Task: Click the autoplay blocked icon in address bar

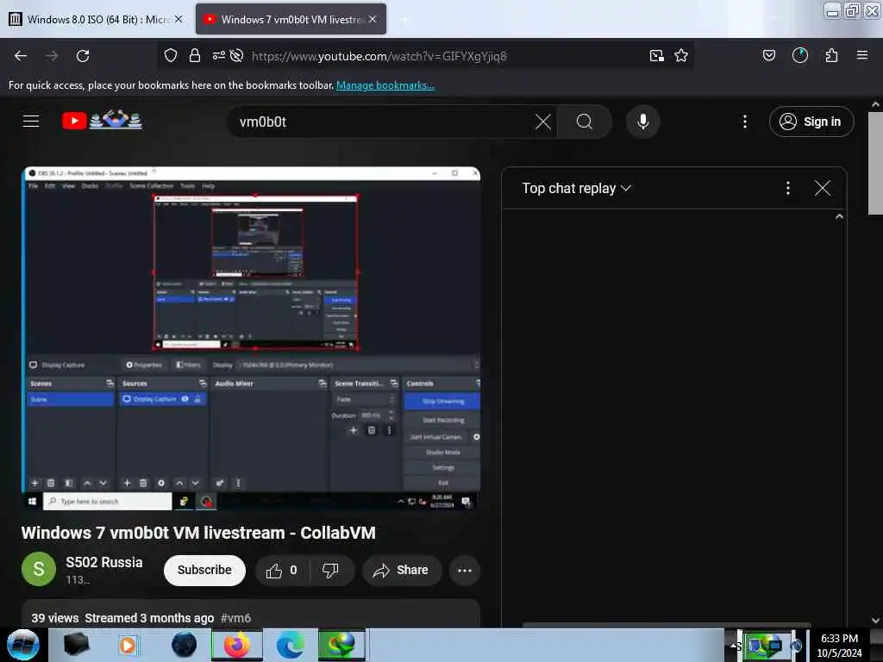Action: [x=237, y=55]
